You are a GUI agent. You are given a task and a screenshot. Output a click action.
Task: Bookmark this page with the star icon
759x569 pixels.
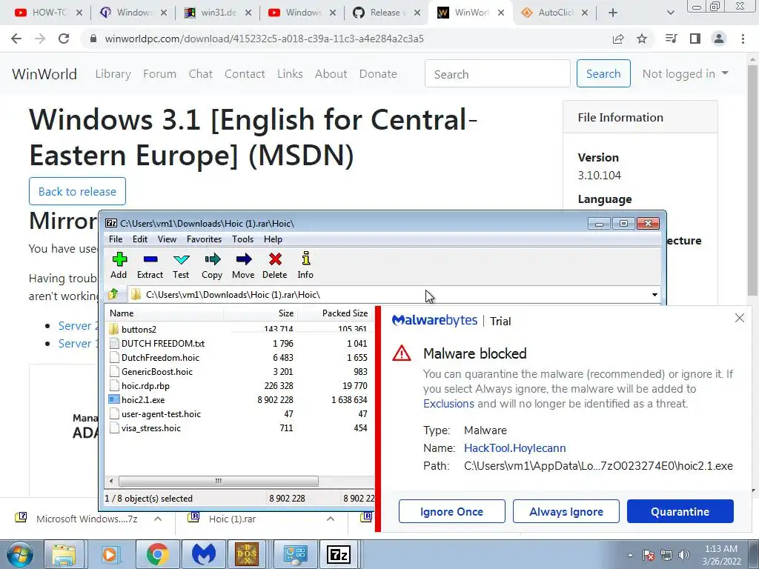click(x=642, y=39)
